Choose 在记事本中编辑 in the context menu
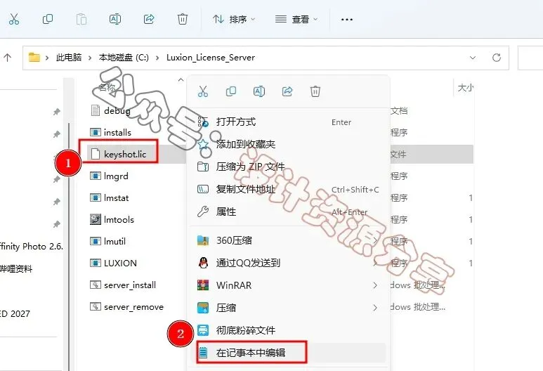The height and width of the screenshot is (371, 543). coord(289,353)
